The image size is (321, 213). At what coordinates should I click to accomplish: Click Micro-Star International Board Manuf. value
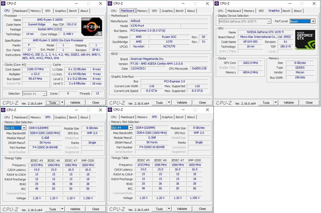265,37
